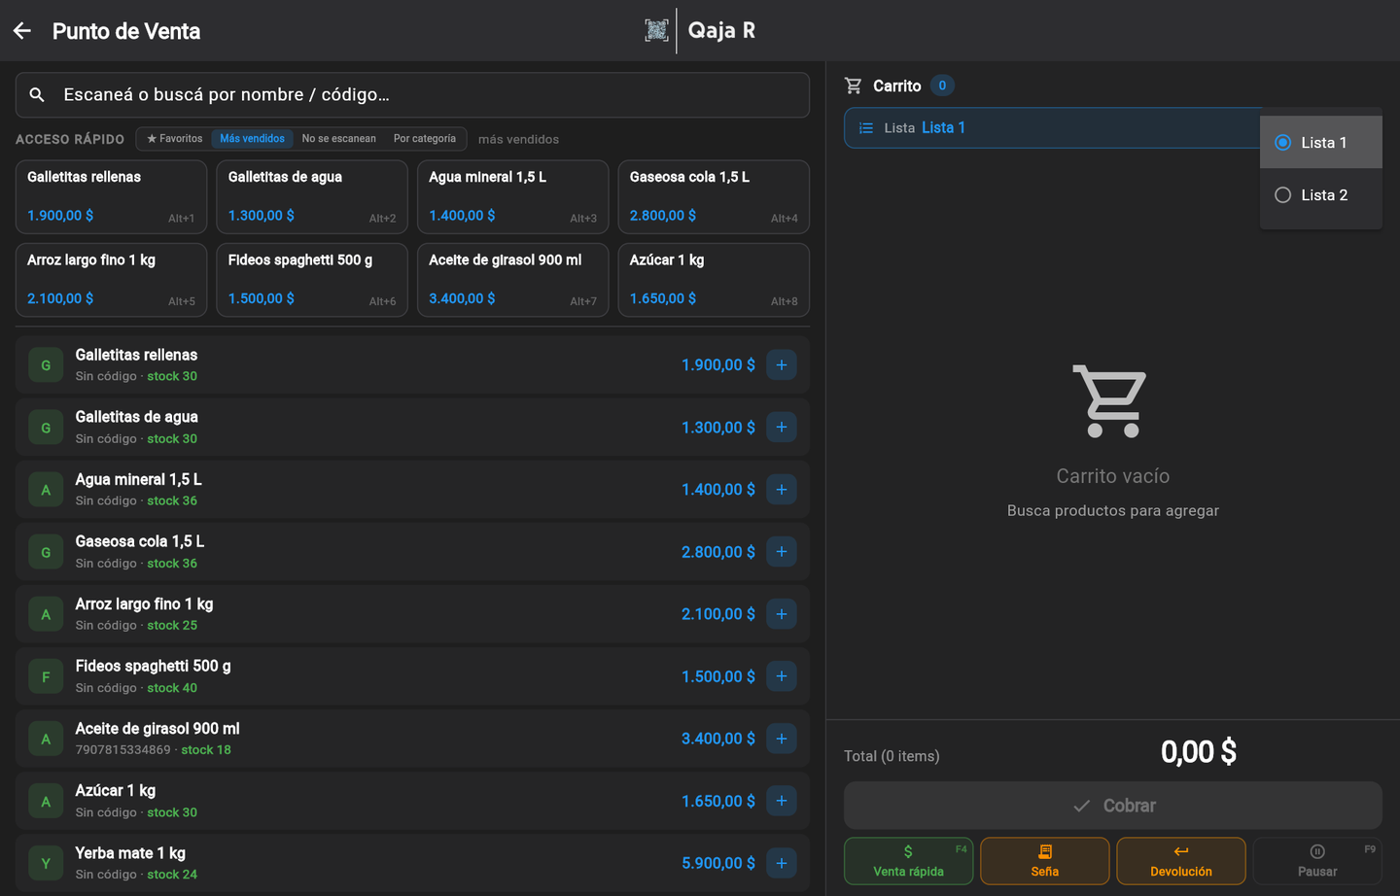Click the shopping cart icon next to Carrito

coord(854,86)
